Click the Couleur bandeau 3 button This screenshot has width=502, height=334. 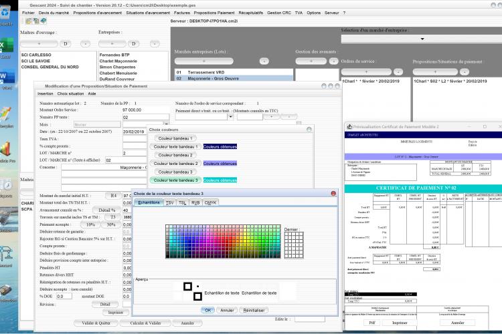(x=175, y=172)
